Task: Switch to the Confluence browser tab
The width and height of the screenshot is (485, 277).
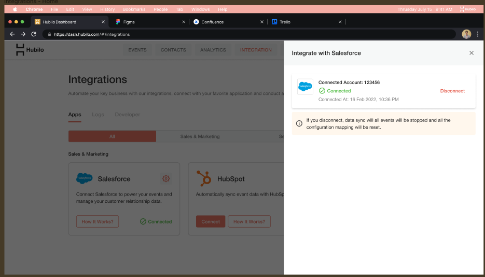Action: [x=228, y=22]
